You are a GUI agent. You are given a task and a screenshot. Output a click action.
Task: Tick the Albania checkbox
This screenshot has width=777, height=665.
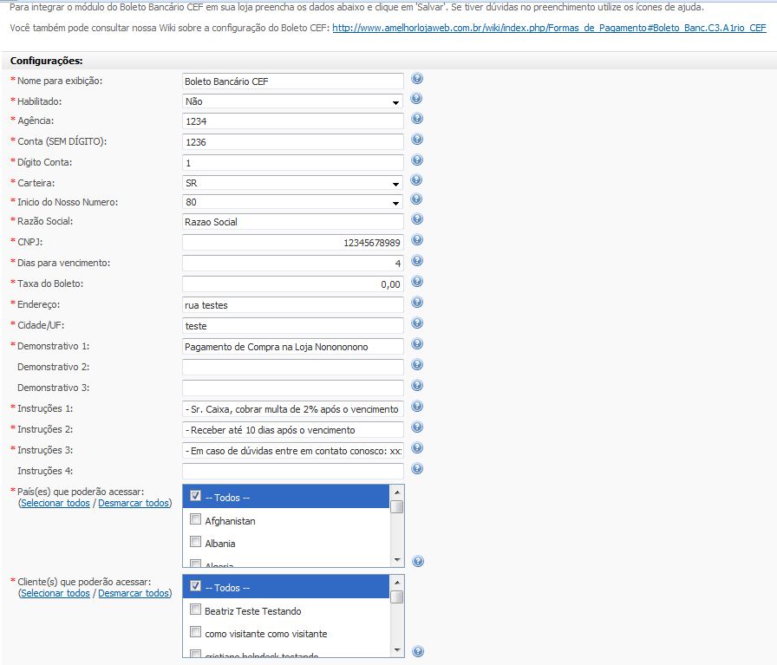(196, 541)
